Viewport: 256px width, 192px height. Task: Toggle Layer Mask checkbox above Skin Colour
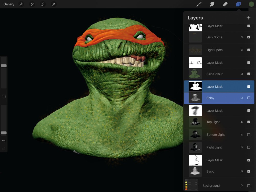[249, 62]
